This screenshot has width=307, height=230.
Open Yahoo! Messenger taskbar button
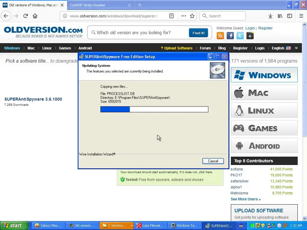pyautogui.click(x=48, y=226)
